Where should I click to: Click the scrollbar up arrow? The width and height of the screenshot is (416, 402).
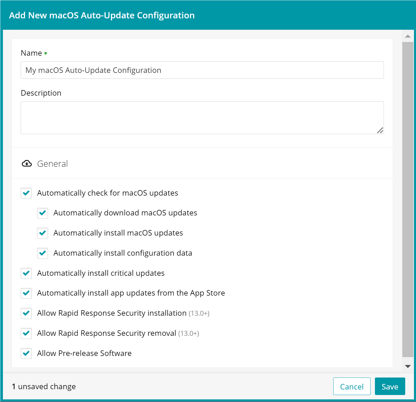tap(408, 36)
